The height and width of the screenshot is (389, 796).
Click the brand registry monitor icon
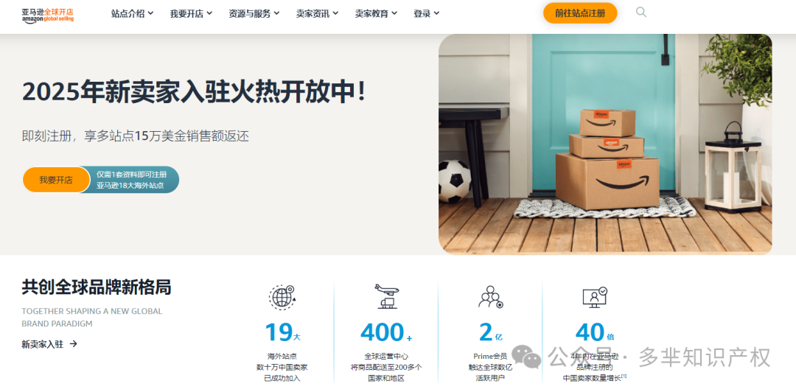(x=595, y=297)
